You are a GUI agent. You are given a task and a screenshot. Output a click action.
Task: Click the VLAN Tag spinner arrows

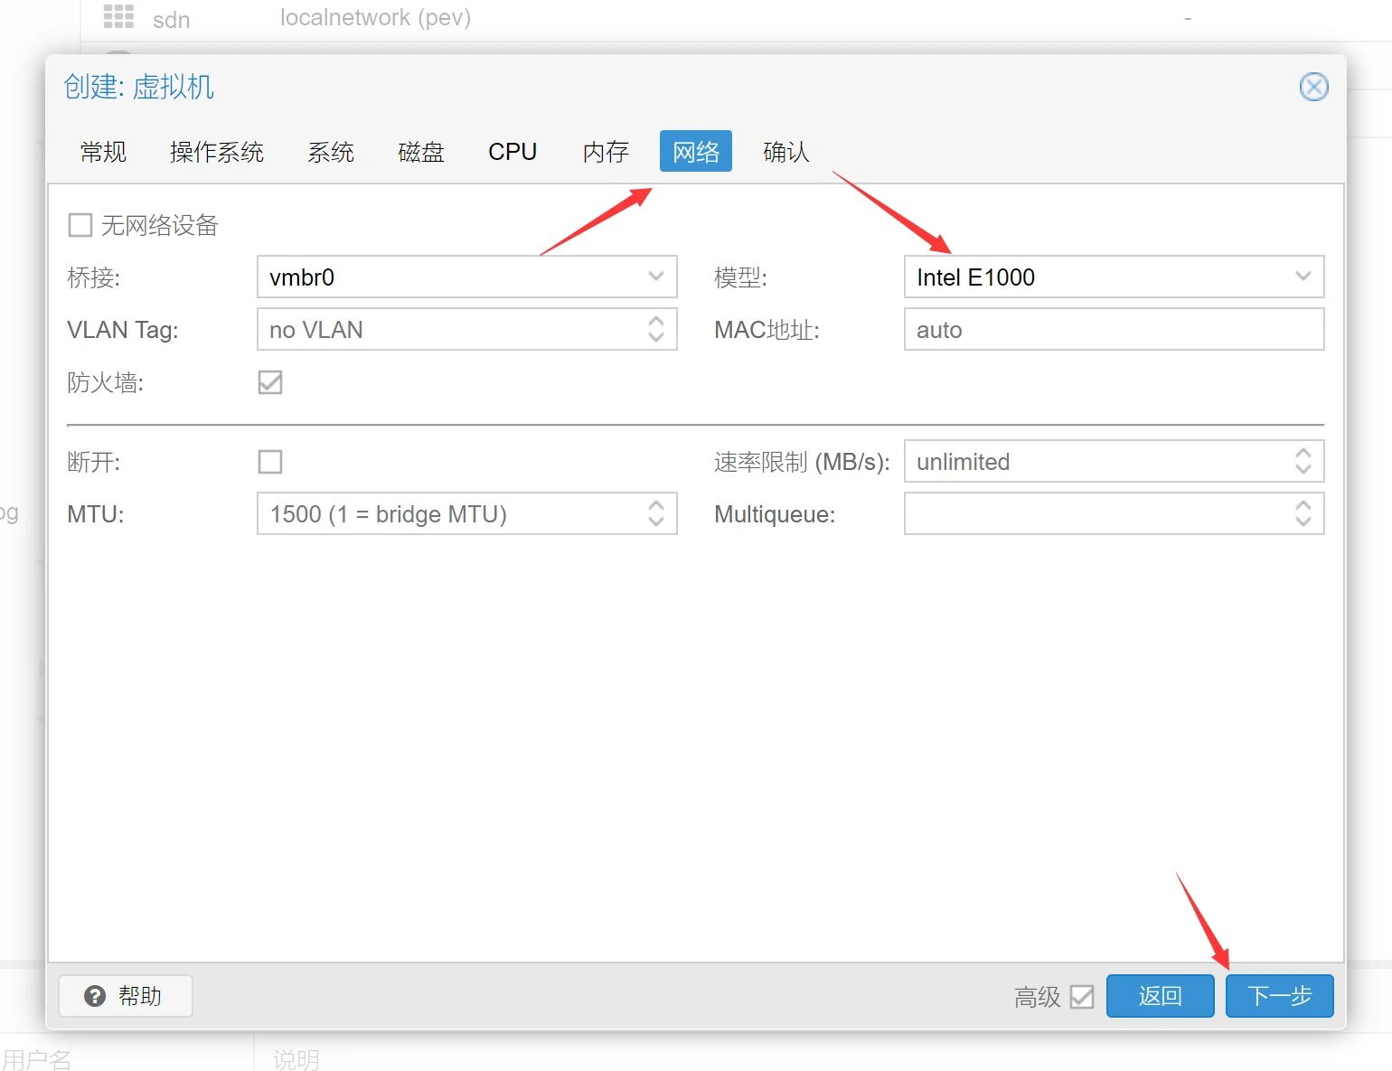pos(656,329)
